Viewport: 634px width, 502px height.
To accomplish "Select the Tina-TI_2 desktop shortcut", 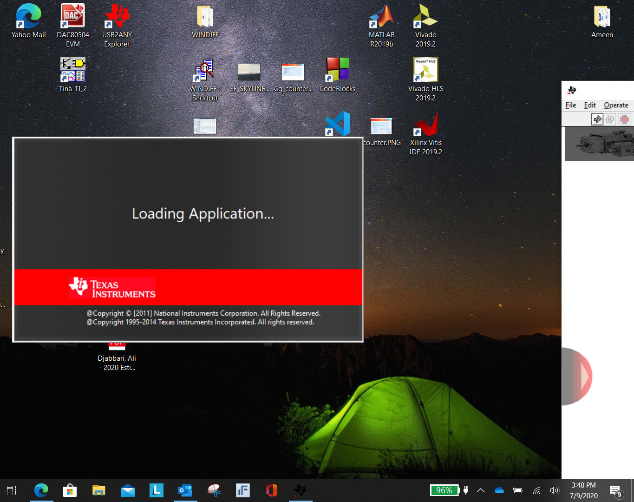I will [x=73, y=75].
